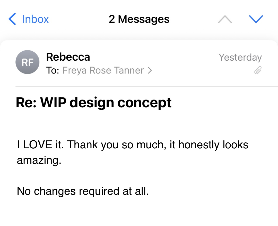
Task: Tap 'honestly looks' text in body
Action: click(x=213, y=145)
